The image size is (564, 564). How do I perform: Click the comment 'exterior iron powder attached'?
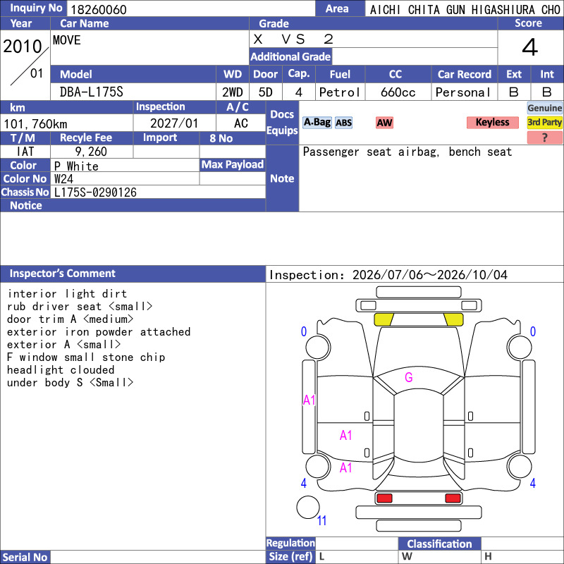[99, 331]
